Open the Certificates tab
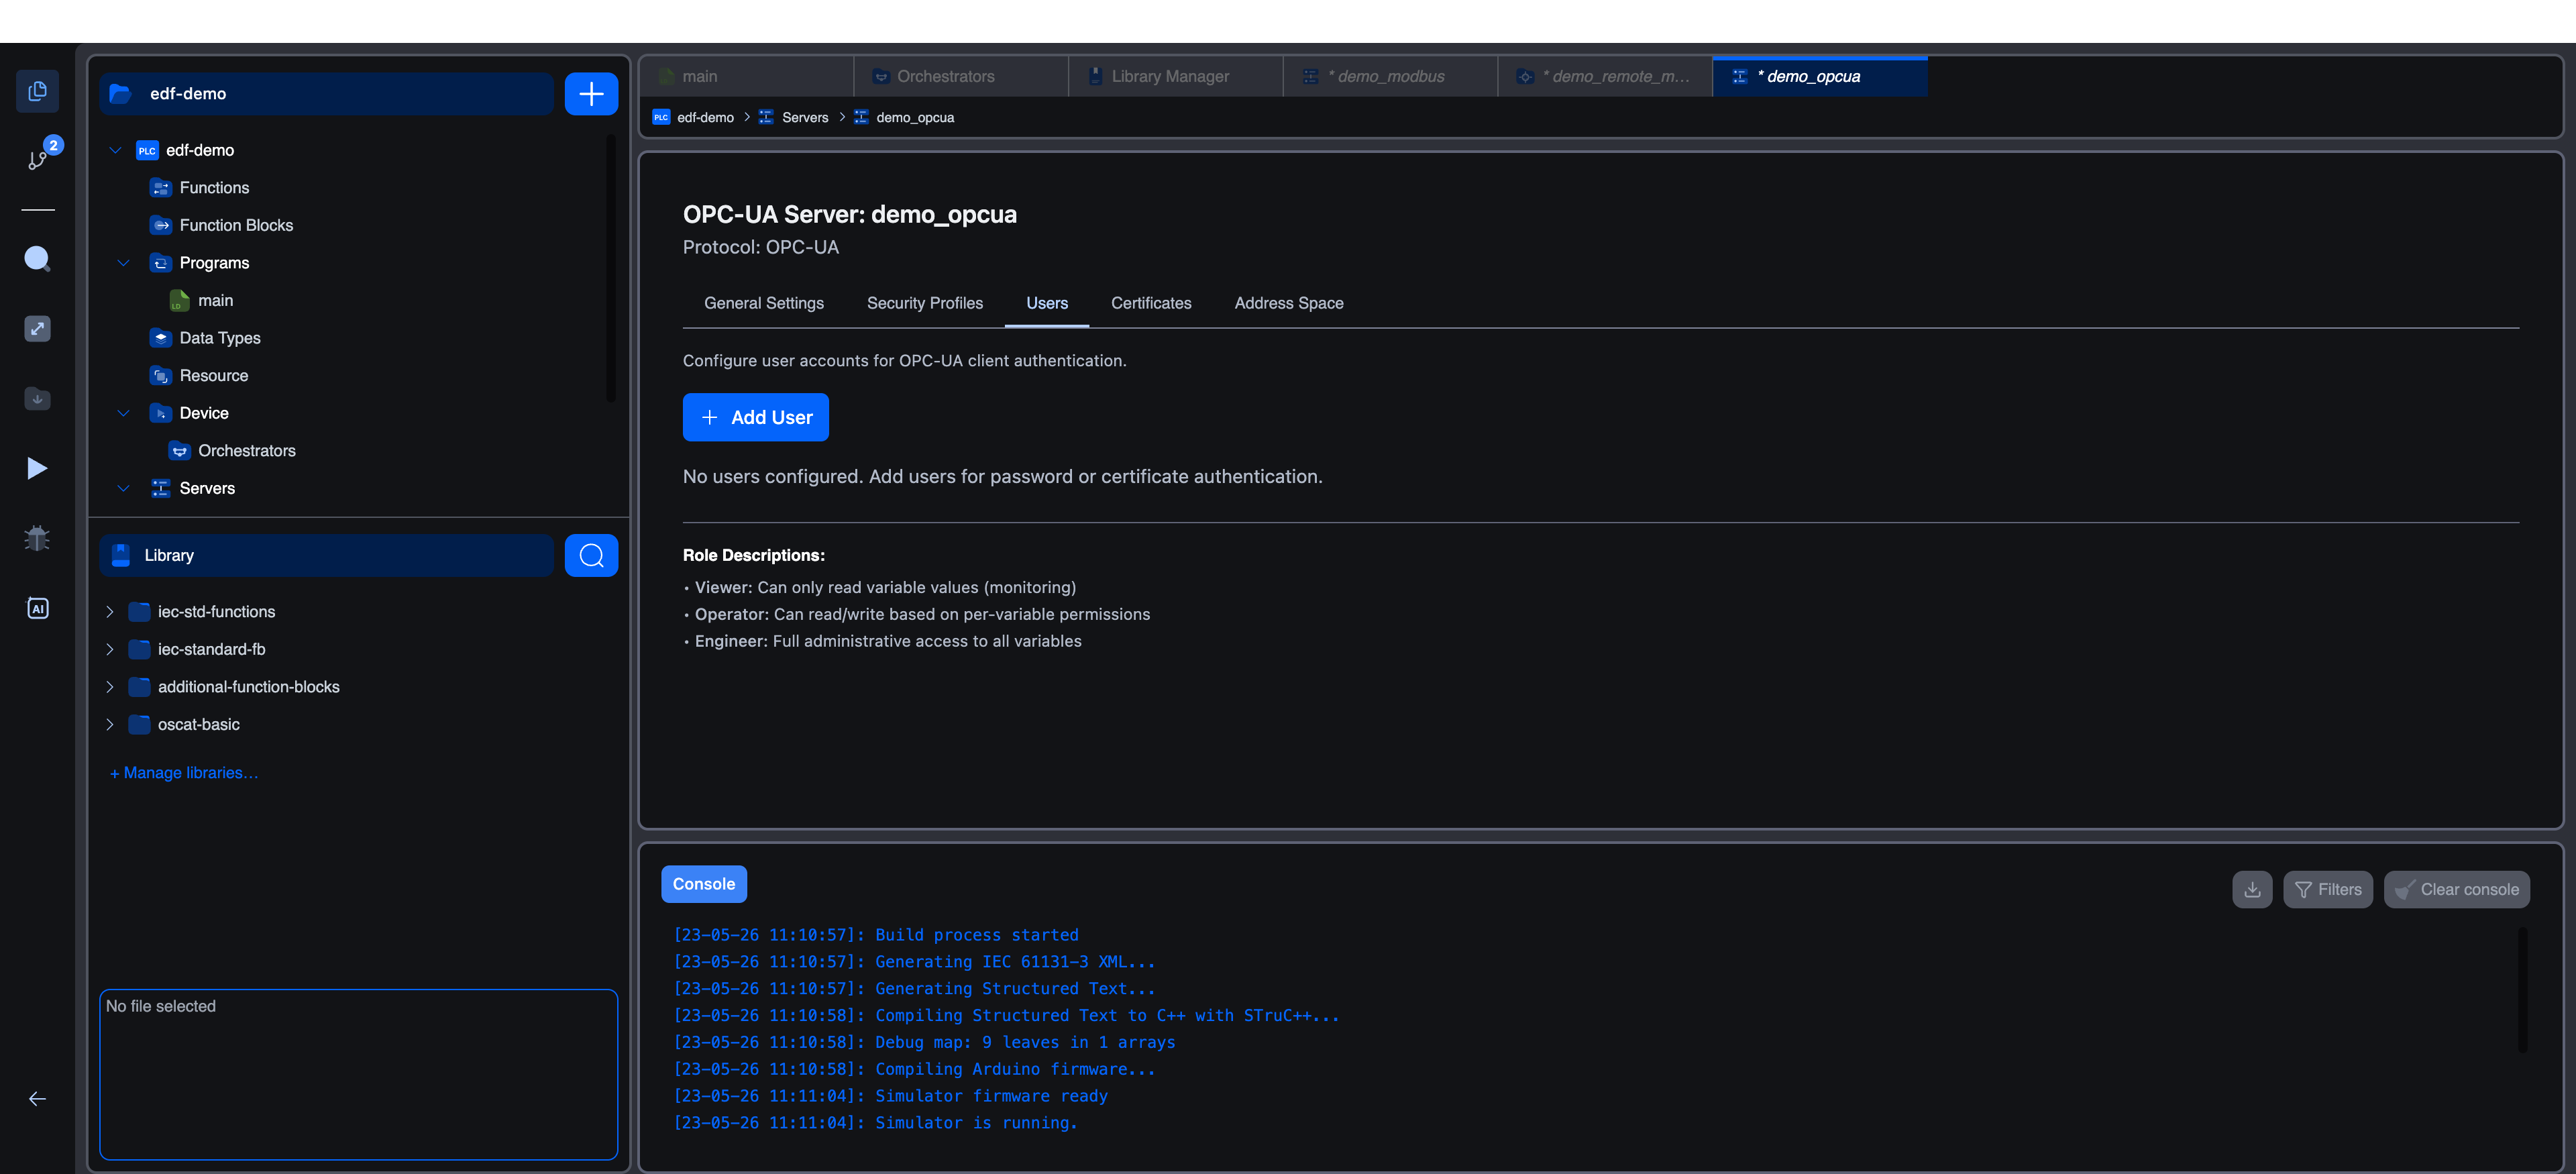The image size is (2576, 1174). [x=1151, y=303]
